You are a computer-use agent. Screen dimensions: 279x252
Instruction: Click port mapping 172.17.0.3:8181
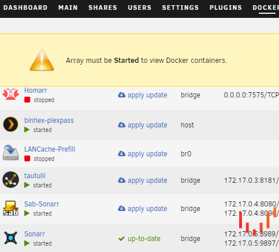(x=251, y=180)
